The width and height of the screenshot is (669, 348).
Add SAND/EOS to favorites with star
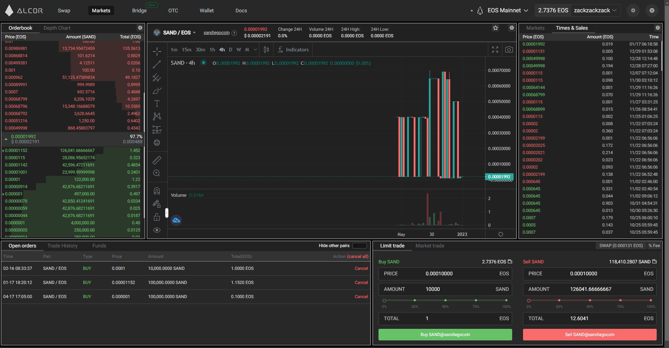[x=496, y=28]
